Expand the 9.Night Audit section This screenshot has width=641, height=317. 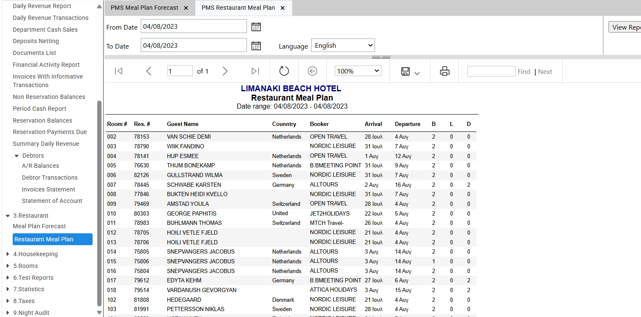[x=8, y=313]
